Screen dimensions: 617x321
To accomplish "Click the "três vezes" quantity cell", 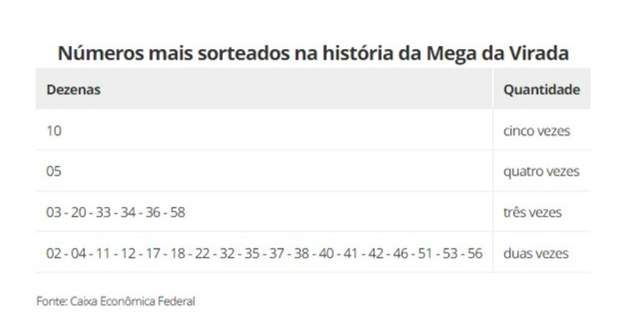I will point(533,212).
